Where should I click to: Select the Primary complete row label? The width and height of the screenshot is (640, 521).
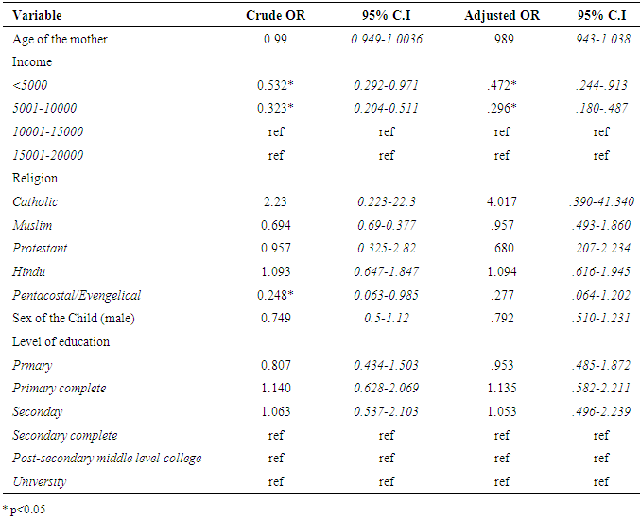point(60,388)
